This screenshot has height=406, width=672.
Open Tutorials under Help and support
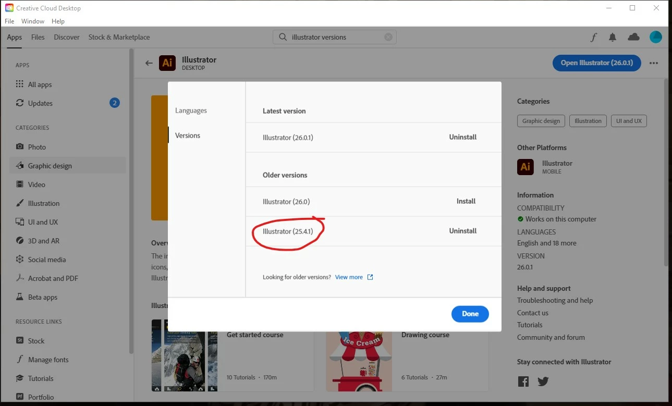530,325
